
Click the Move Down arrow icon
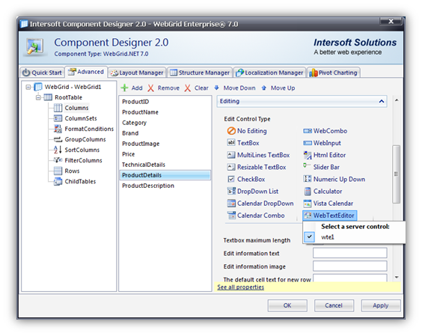217,88
